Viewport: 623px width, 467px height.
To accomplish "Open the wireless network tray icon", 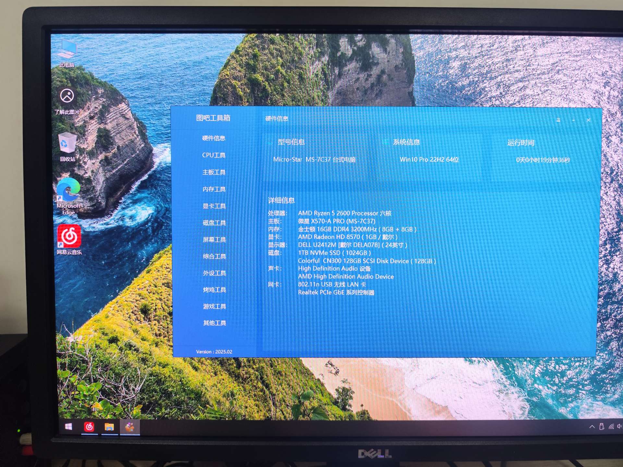I will coord(612,426).
